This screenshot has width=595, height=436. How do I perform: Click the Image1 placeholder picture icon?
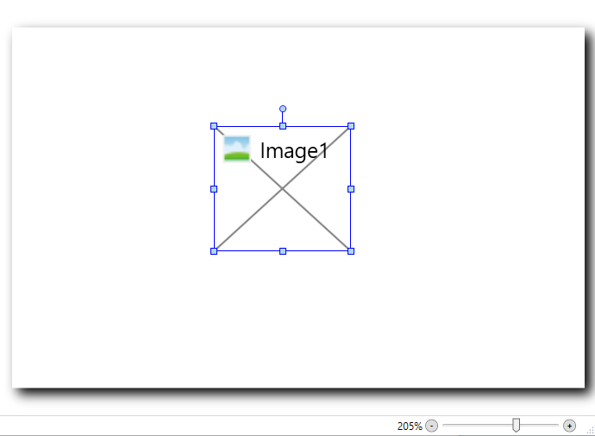click(237, 148)
